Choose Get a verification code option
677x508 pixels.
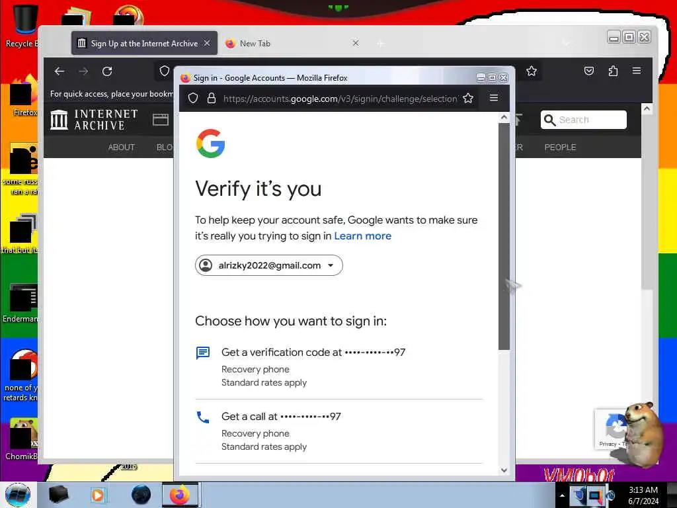338,367
